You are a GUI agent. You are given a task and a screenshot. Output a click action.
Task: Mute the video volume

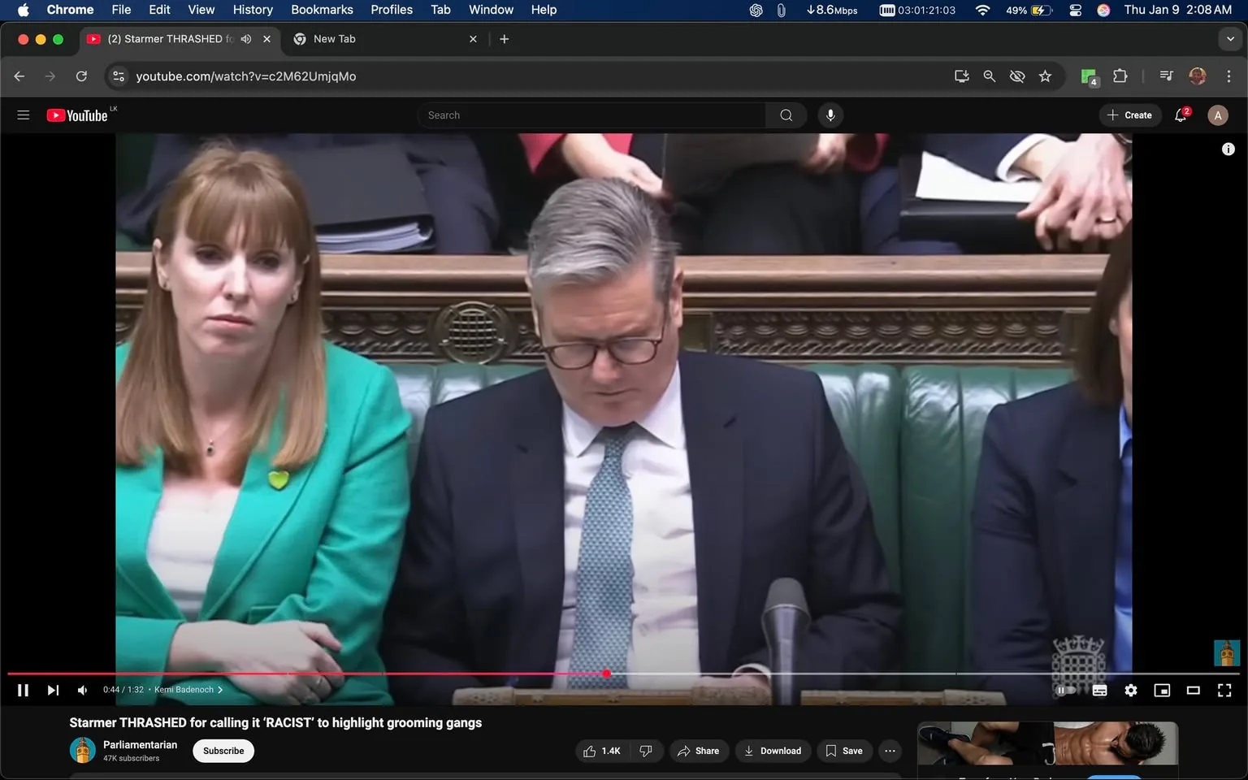[81, 690]
